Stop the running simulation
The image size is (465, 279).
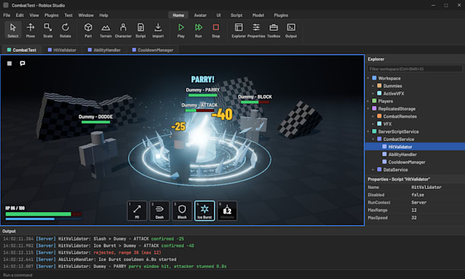click(216, 30)
